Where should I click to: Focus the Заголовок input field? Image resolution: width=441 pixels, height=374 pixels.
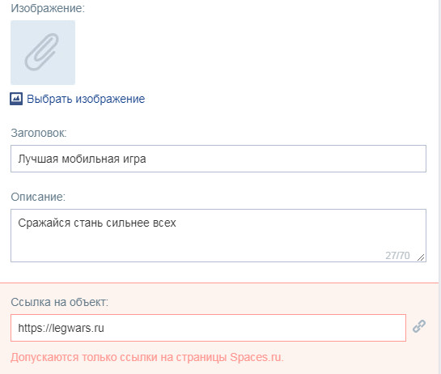[218, 159]
